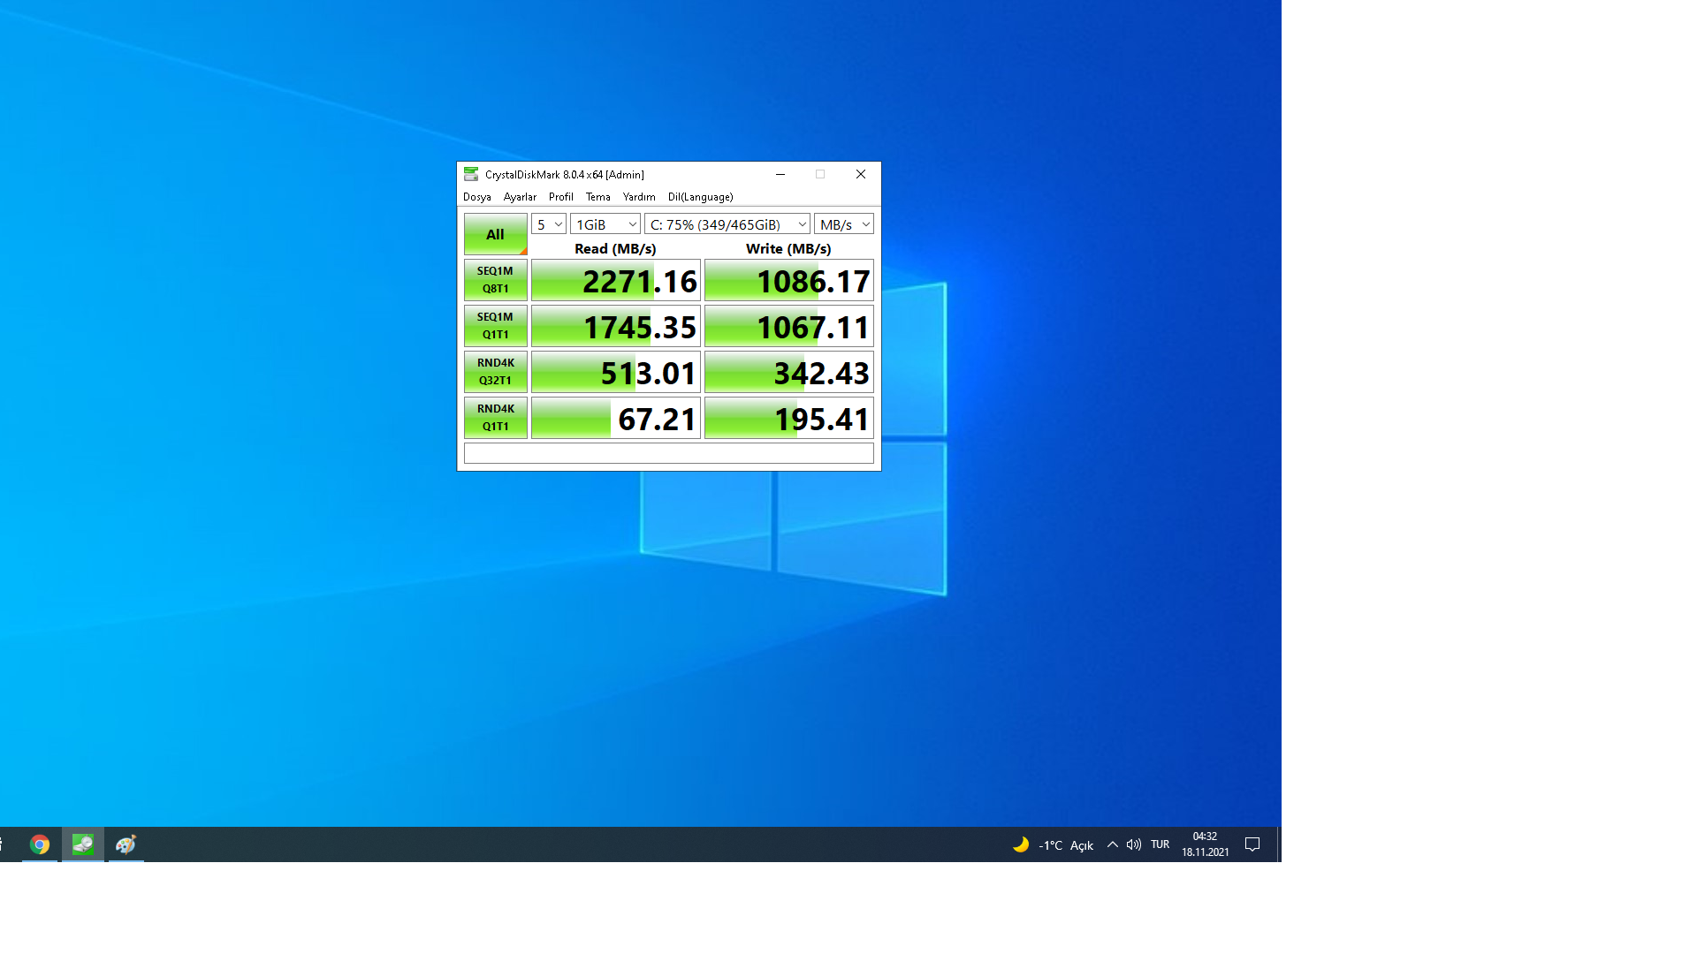
Task: Click the RND4K Q1T1 read value 67.21
Action: [x=616, y=419]
